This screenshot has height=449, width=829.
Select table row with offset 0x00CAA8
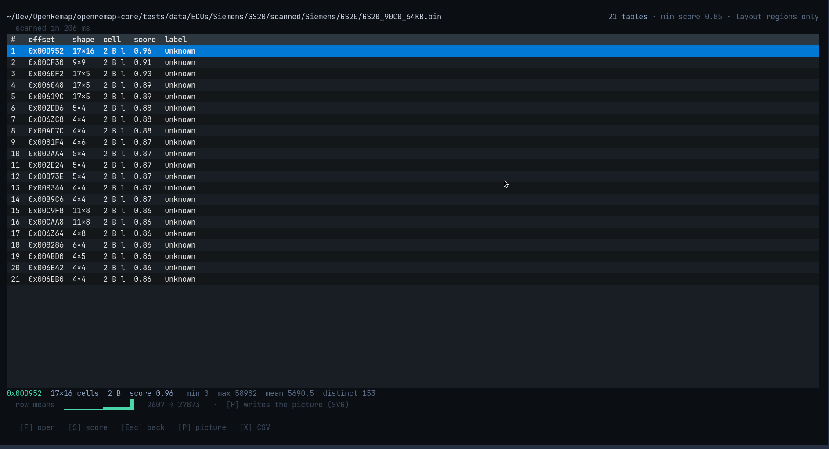point(413,222)
